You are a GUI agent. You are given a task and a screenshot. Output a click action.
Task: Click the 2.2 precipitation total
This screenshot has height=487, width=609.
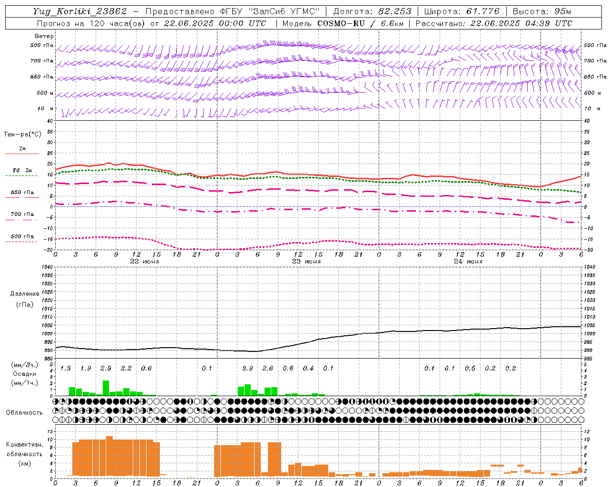(126, 368)
